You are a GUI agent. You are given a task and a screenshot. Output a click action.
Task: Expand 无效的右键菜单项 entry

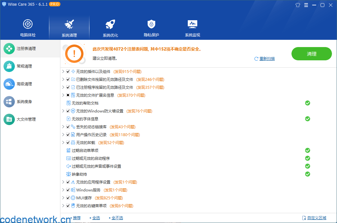[63, 206]
